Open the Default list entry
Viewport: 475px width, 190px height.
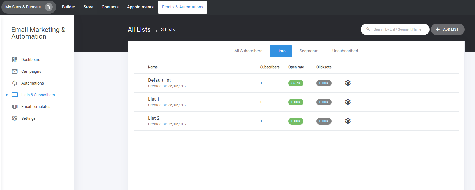coord(159,80)
